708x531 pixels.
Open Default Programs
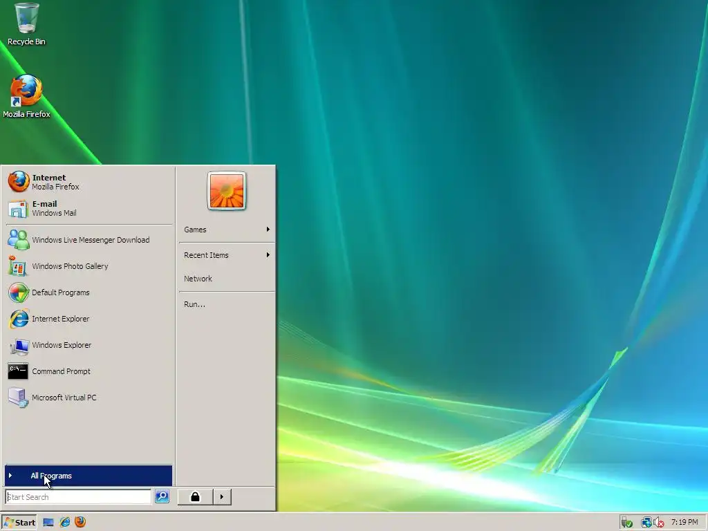89,292
